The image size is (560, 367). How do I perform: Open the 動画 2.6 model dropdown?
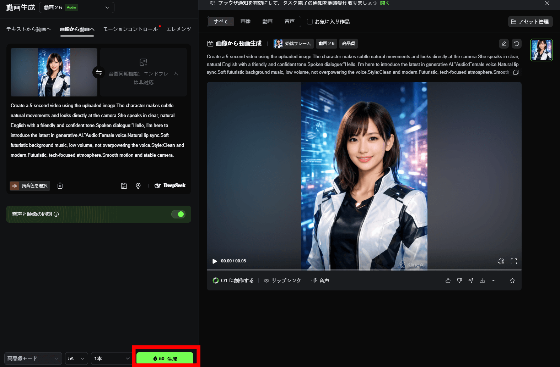click(x=77, y=7)
